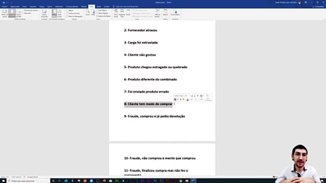326x183 pixels.
Task: Switch to Correspondências tab
Action: click(72, 6)
